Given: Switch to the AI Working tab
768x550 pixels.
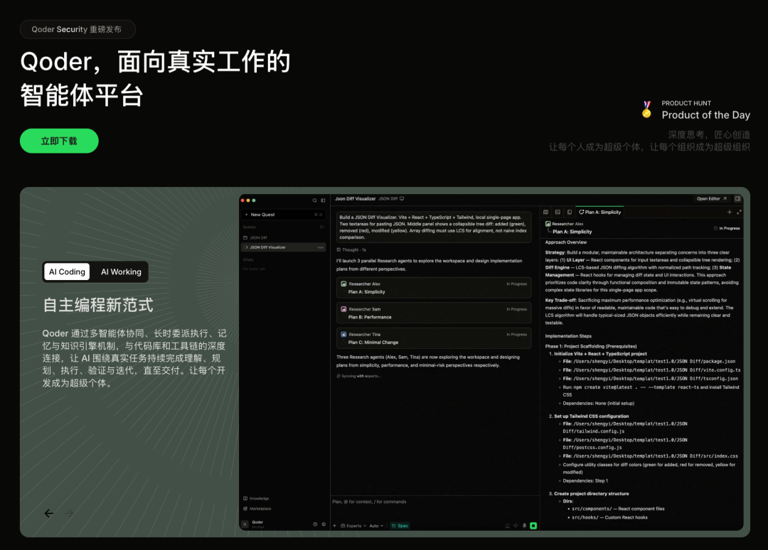Looking at the screenshot, I should (x=121, y=272).
